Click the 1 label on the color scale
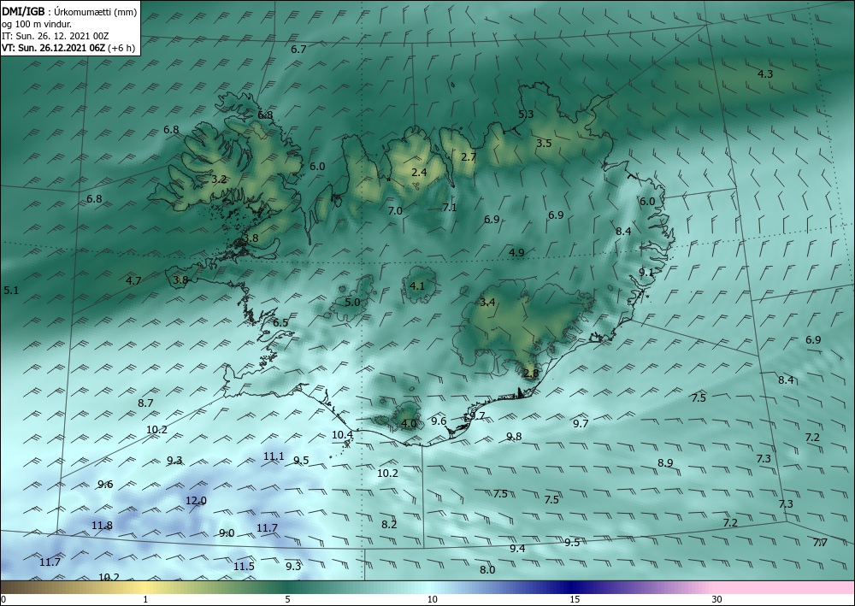This screenshot has width=855, height=606. coord(145,599)
